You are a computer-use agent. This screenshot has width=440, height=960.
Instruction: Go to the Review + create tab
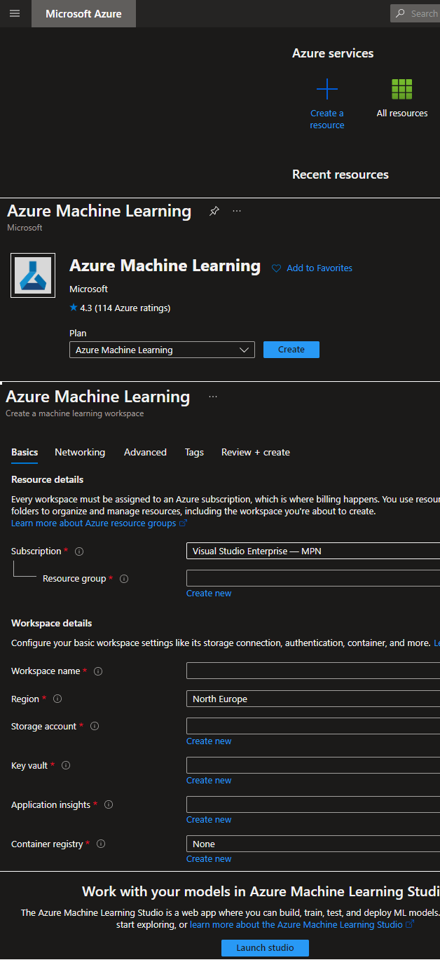(x=256, y=452)
